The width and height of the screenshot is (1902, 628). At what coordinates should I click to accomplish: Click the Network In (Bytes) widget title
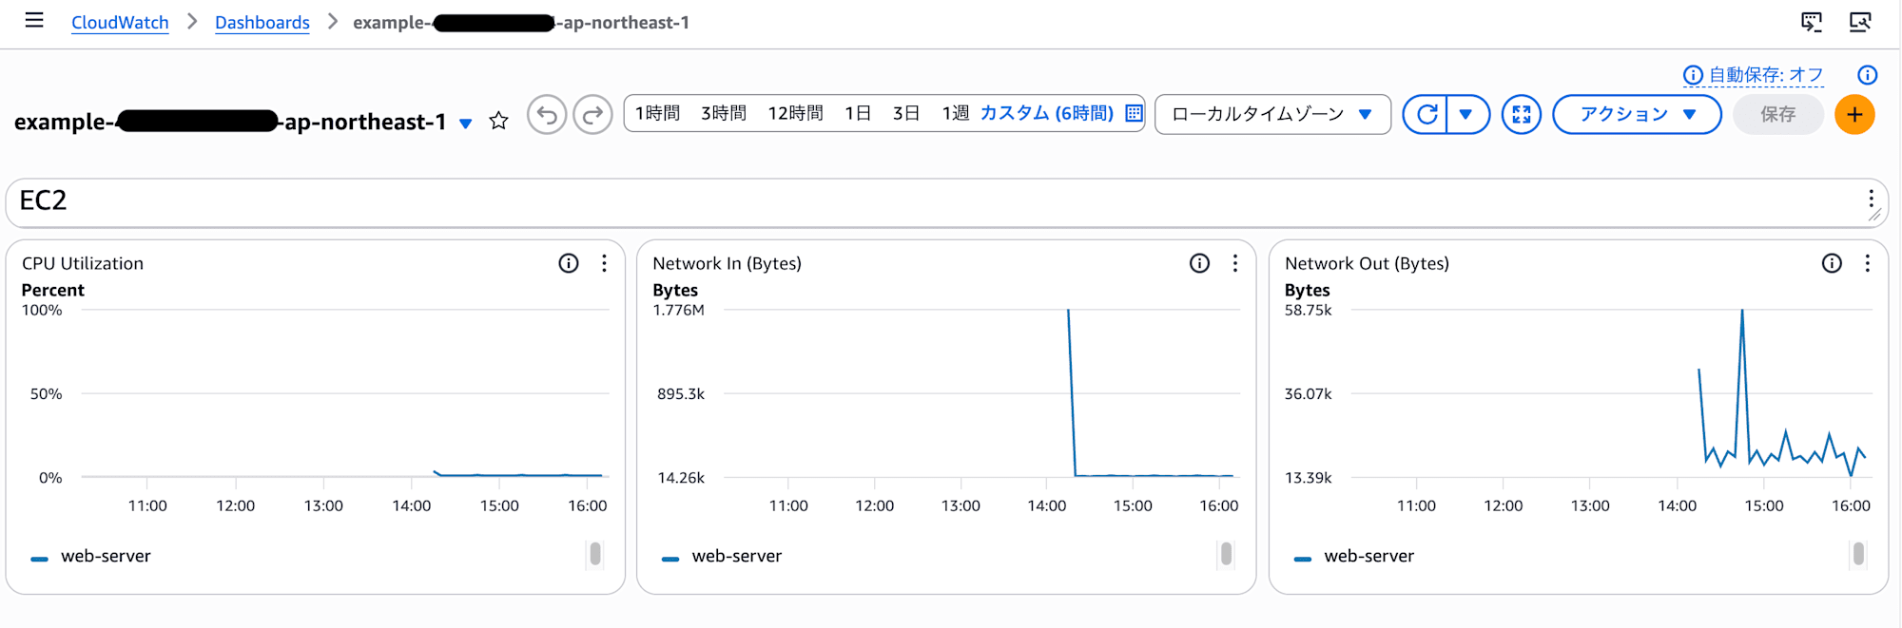point(727,263)
